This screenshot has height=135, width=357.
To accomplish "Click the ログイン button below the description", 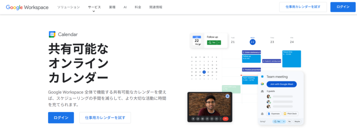I will click(x=61, y=118).
